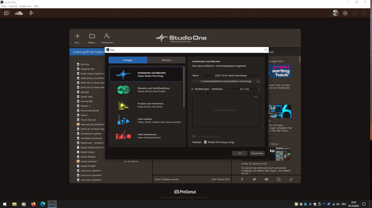Click the songs folder path field
Image resolution: width=372 pixels, height=208 pixels.
tap(224, 81)
